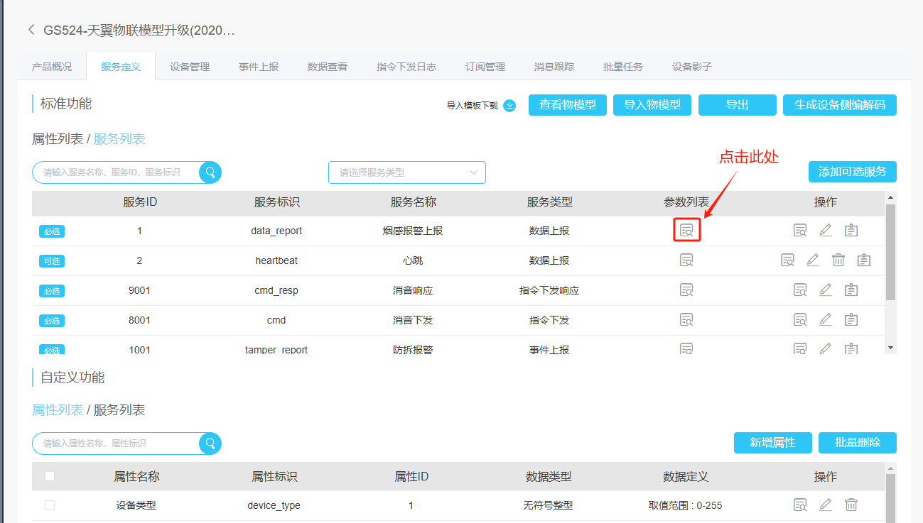Click the search magnifier in the attribute search box
Screen dimensions: 923x523
coord(210,444)
